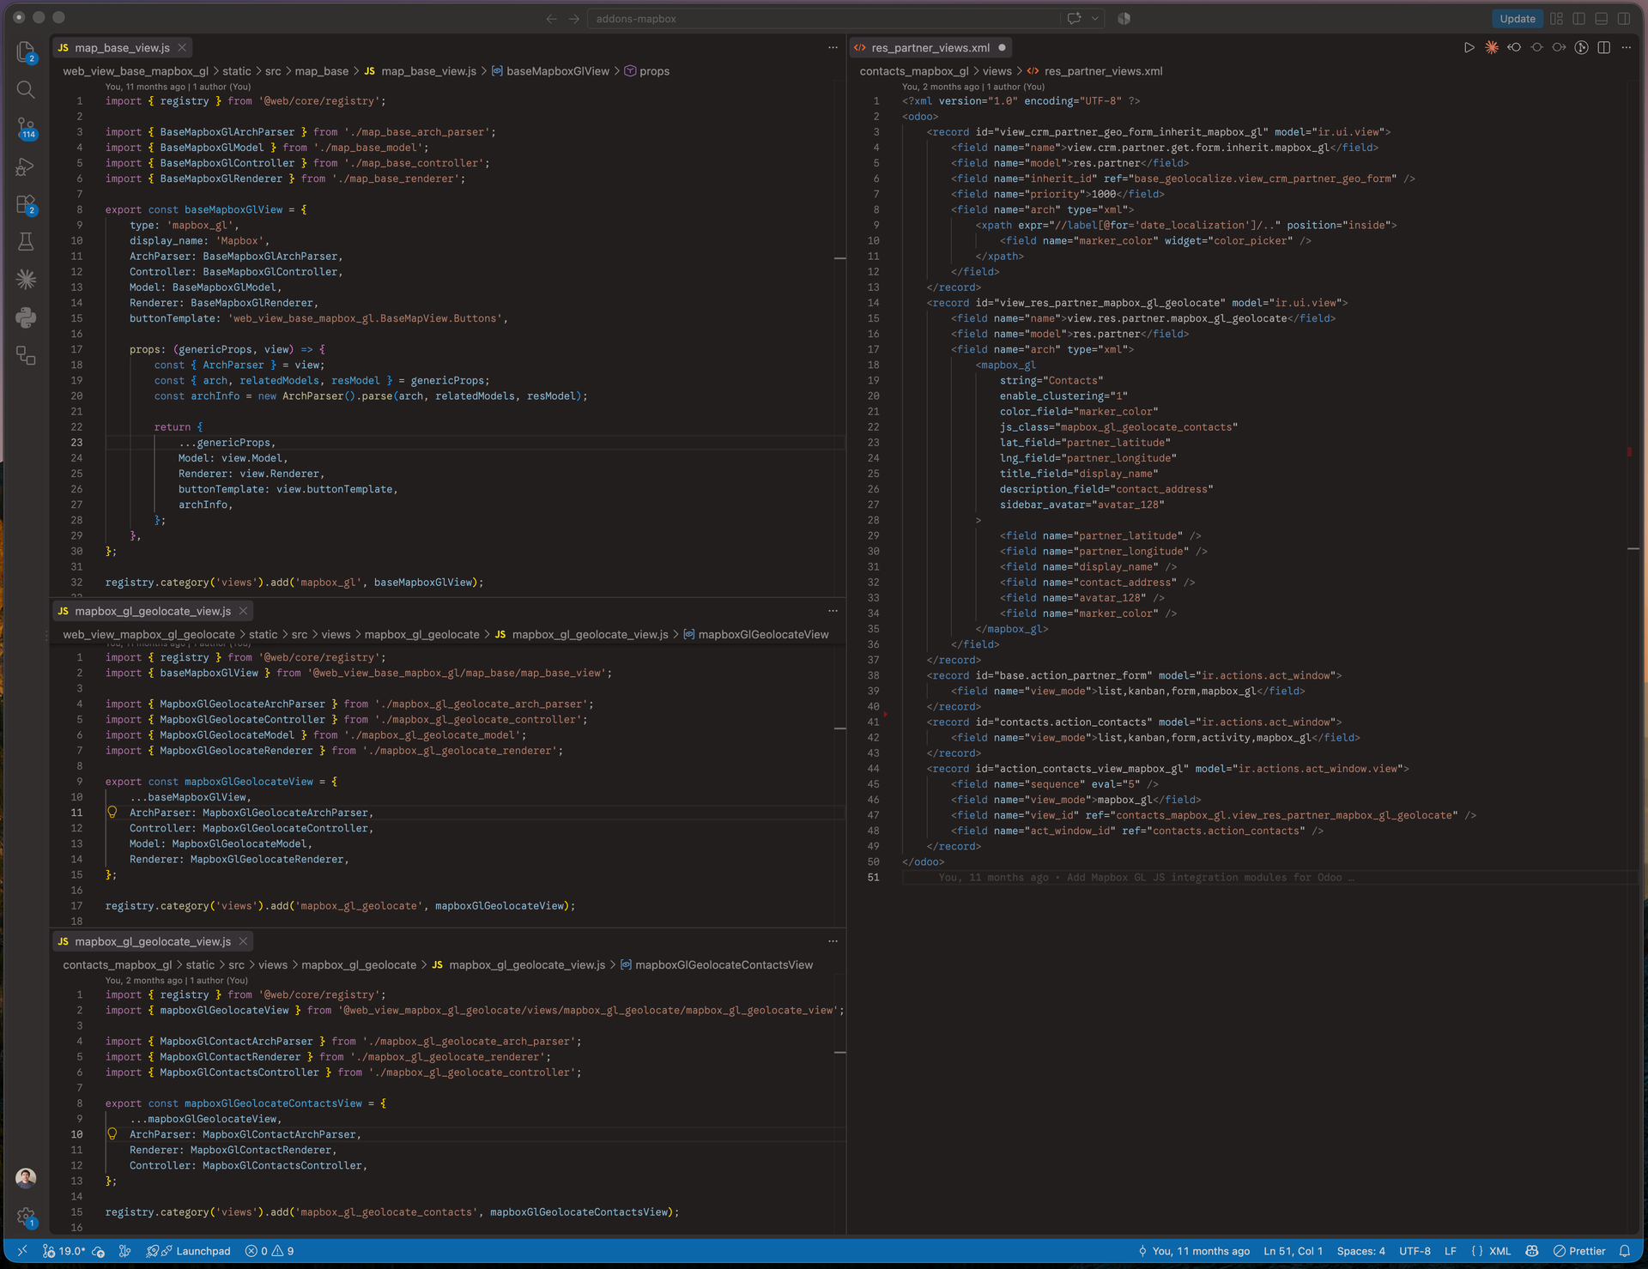Viewport: 1648px width, 1269px height.
Task: Run the res_partner_views.xml file with play icon
Action: (x=1469, y=48)
